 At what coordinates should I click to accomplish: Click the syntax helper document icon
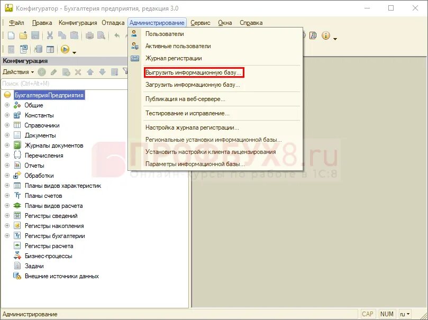click(x=313, y=35)
